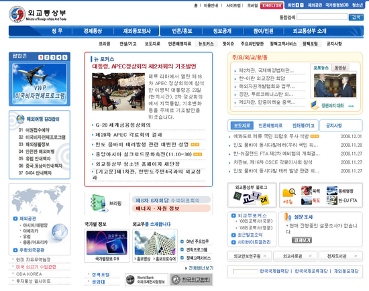The width and height of the screenshot is (369, 291).
Task: Click the 주한외국공관 arrow bullet icon
Action: coord(15,250)
